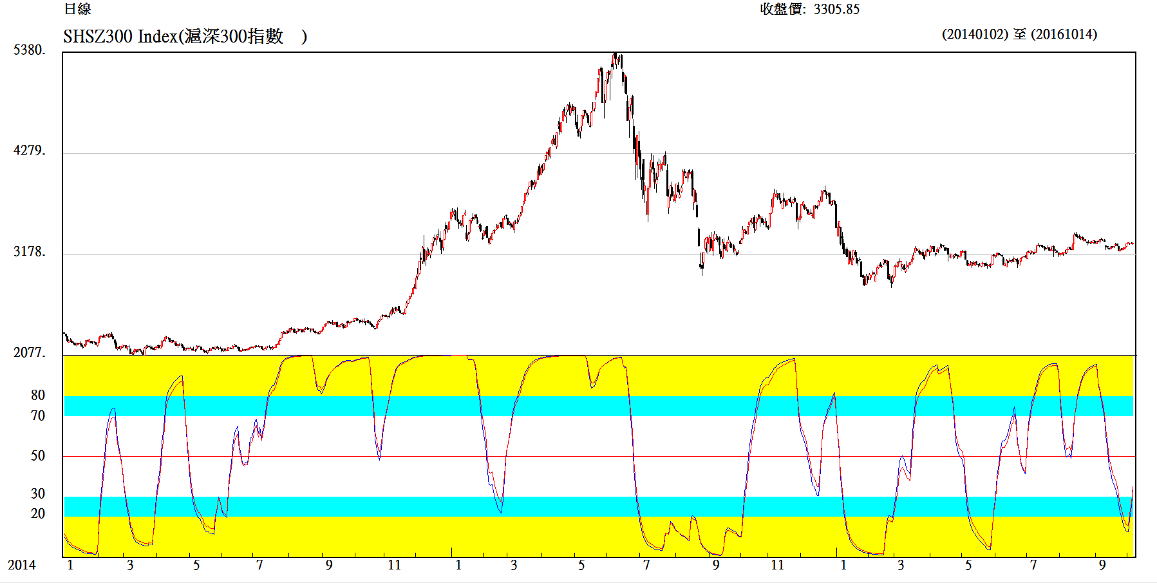Click the first candlestick at chart's left end

point(64,334)
